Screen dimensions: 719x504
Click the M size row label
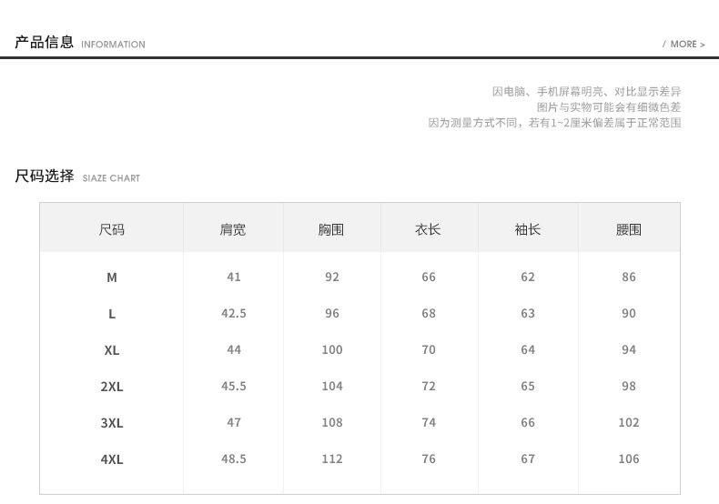point(112,277)
